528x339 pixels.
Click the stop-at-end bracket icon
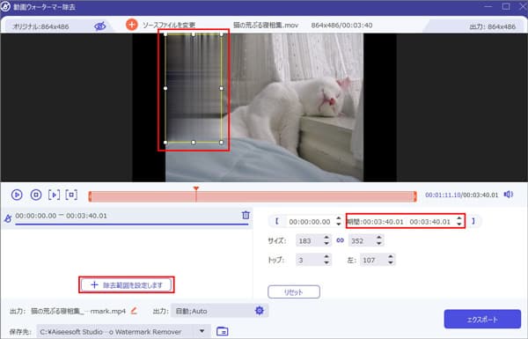pos(71,195)
